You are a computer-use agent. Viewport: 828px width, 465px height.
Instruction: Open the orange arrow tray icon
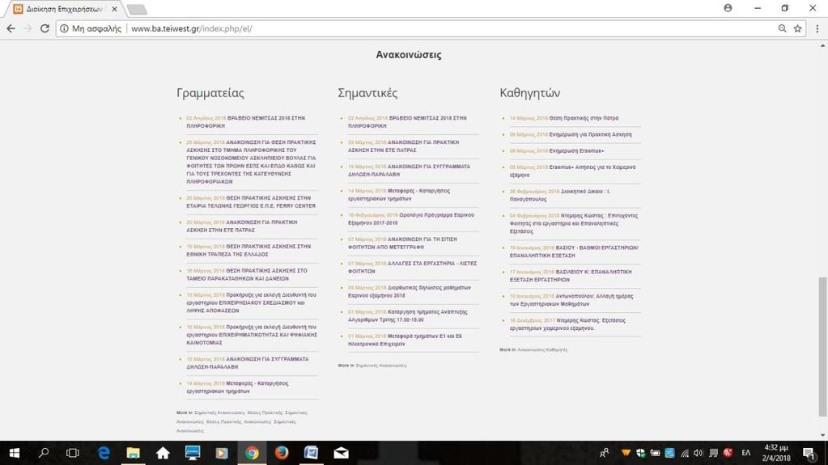626,453
